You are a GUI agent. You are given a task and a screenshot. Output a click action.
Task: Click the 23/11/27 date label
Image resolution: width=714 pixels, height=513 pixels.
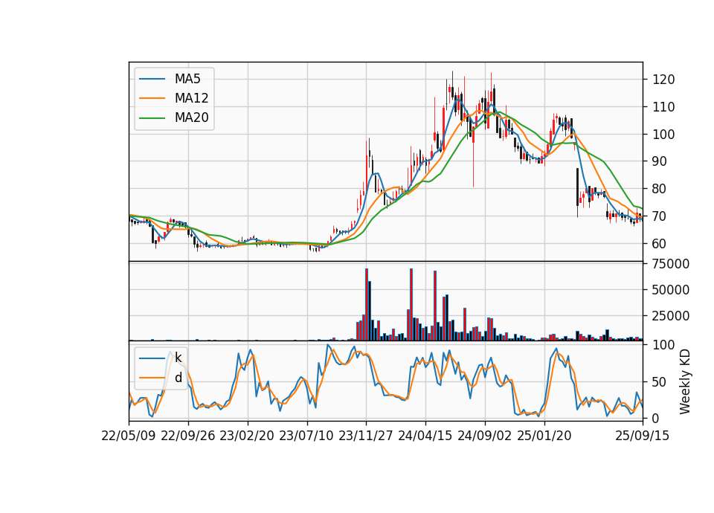(366, 436)
